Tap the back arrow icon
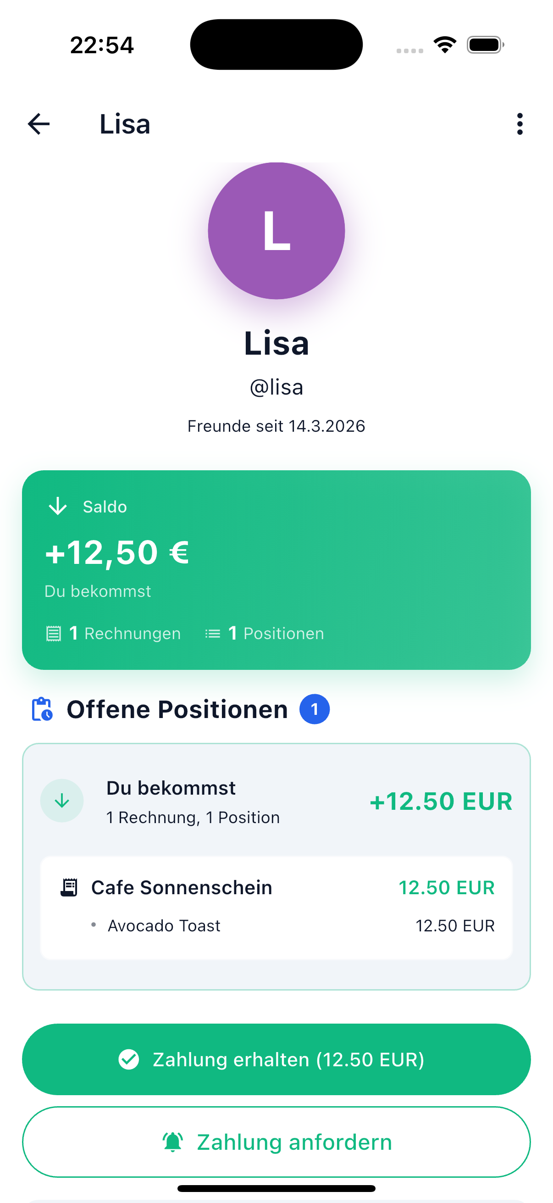 point(39,124)
